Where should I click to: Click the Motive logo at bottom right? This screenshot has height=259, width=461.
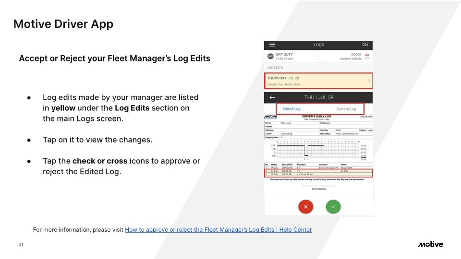click(x=430, y=244)
